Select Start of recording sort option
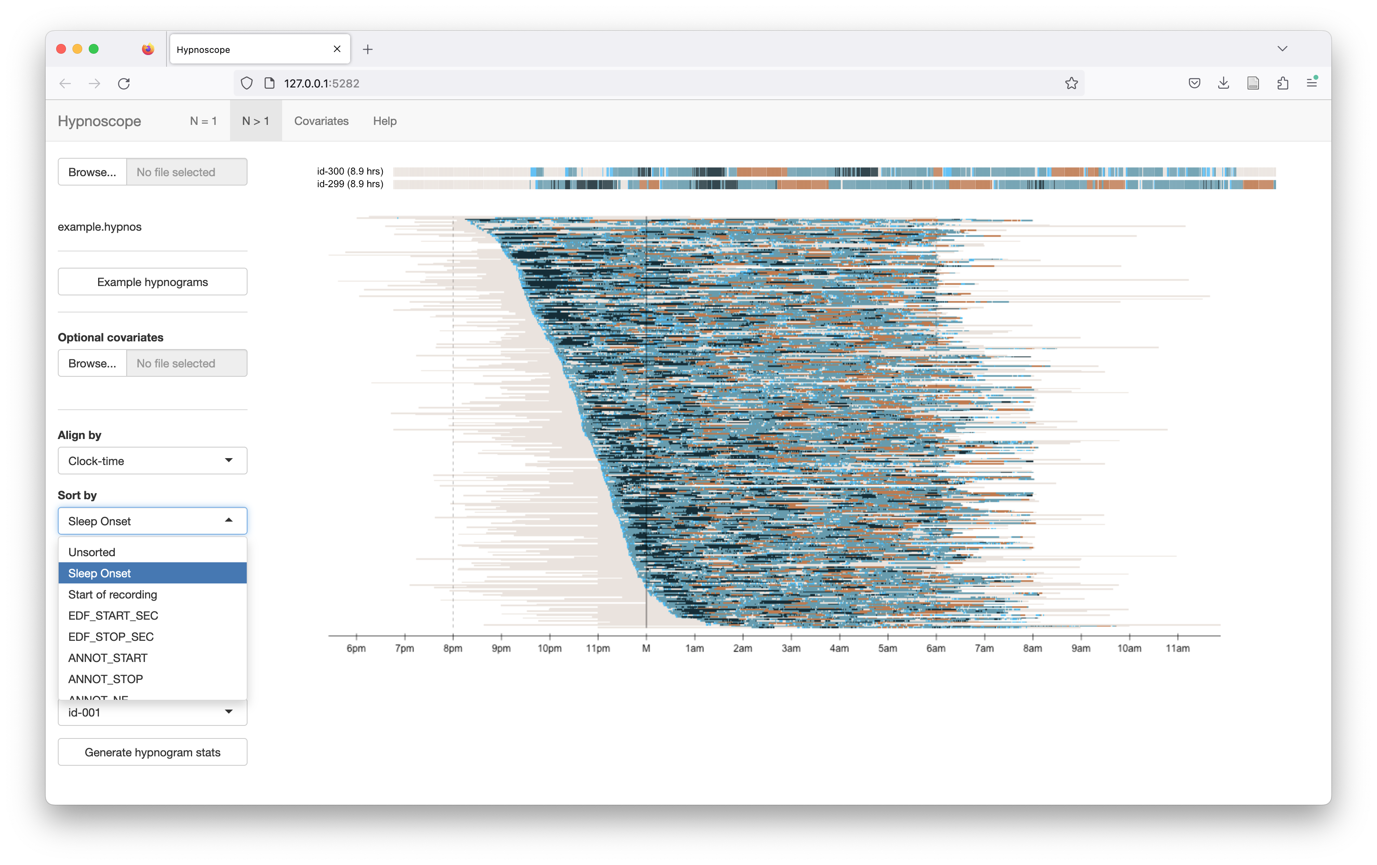The height and width of the screenshot is (865, 1377). tap(113, 594)
